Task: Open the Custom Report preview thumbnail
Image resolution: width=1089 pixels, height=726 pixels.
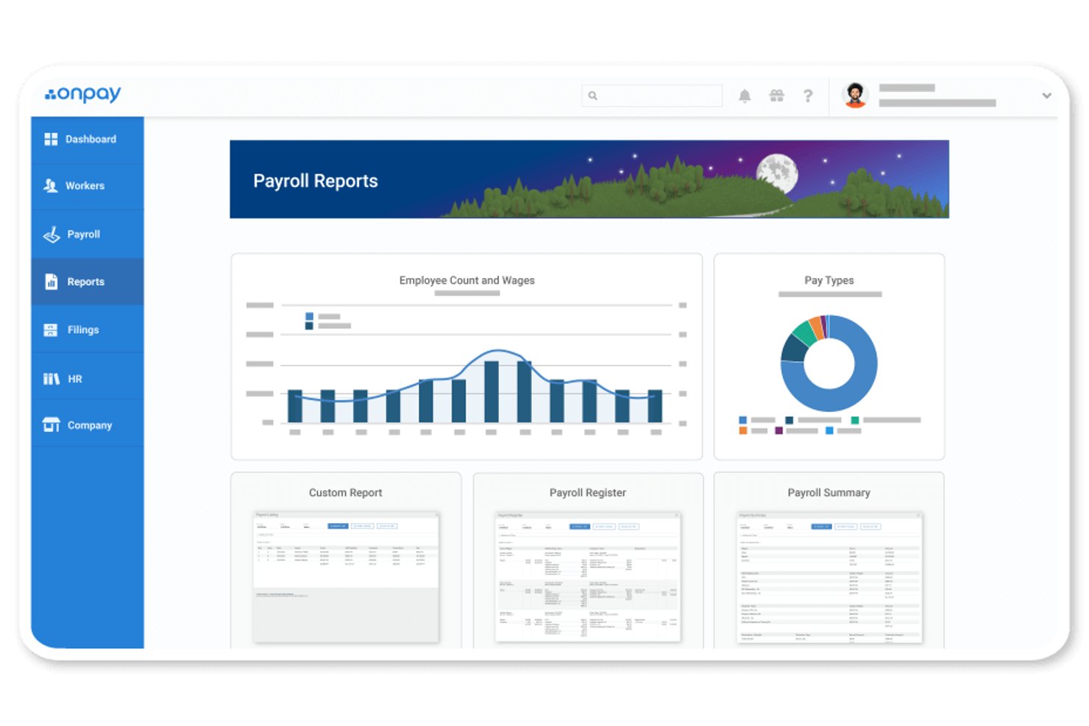Action: coord(346,577)
